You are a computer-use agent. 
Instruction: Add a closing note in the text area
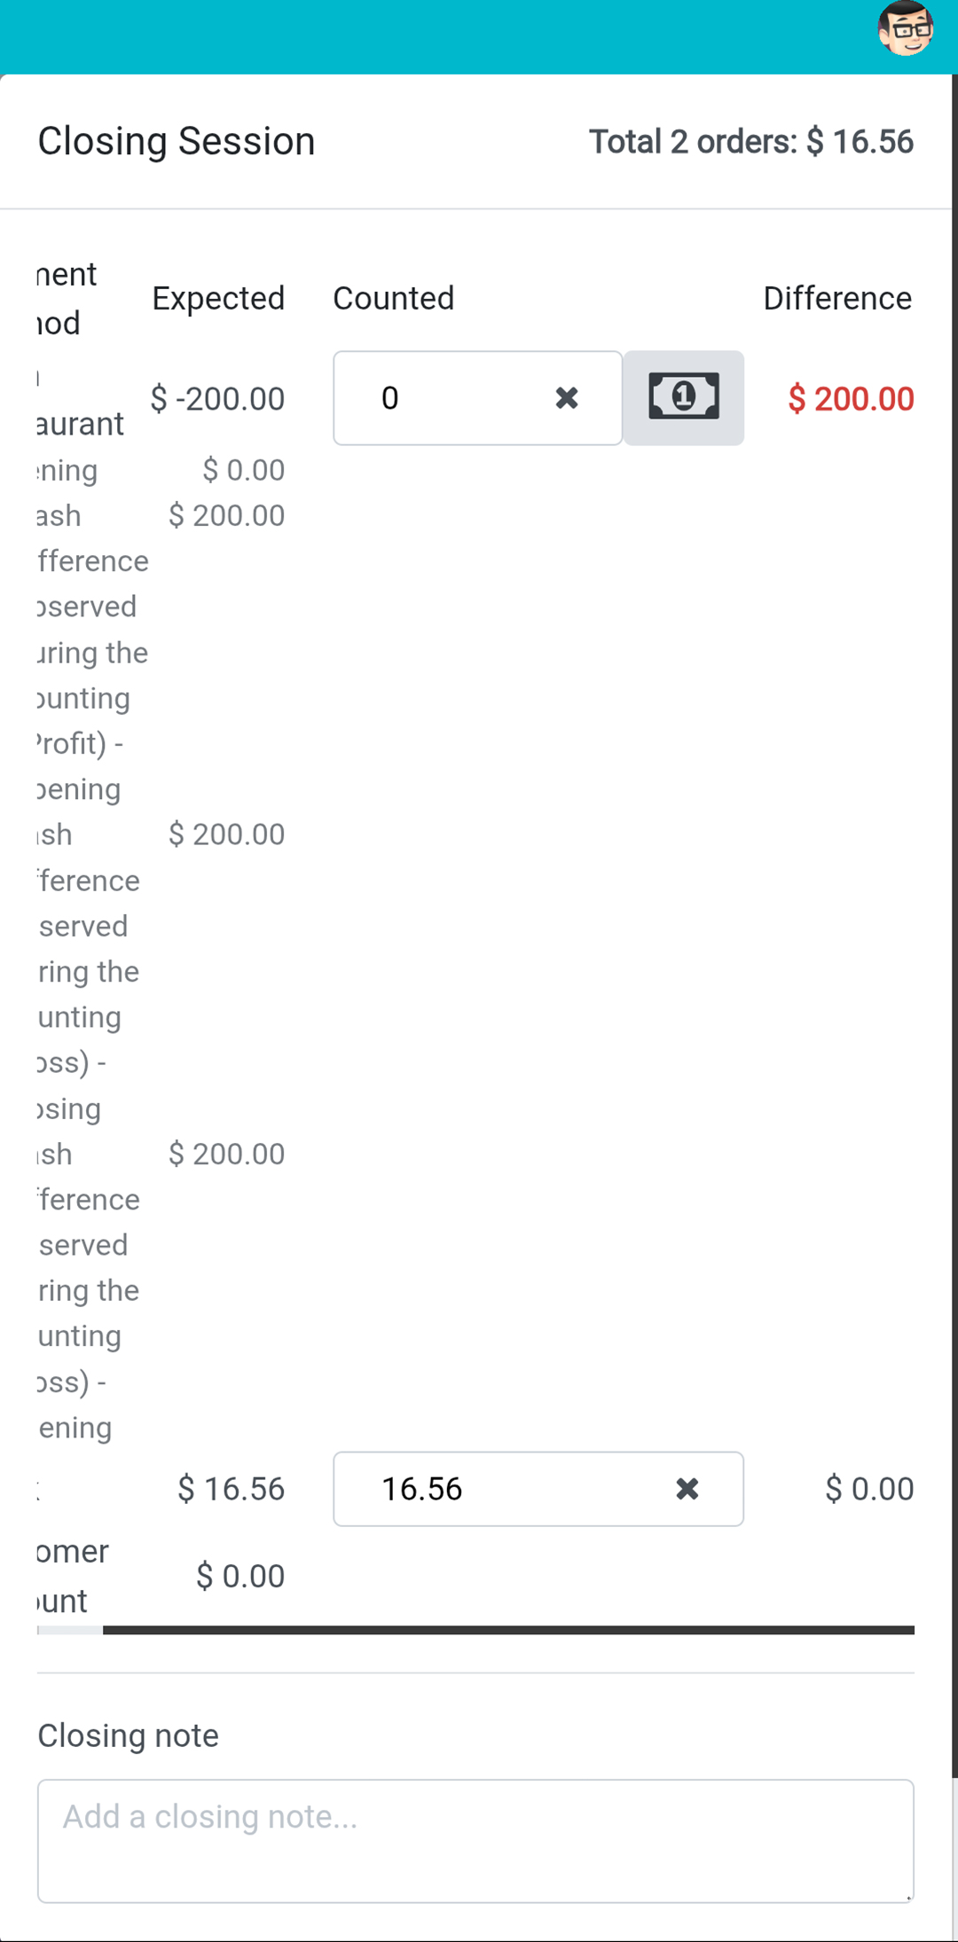(475, 1840)
